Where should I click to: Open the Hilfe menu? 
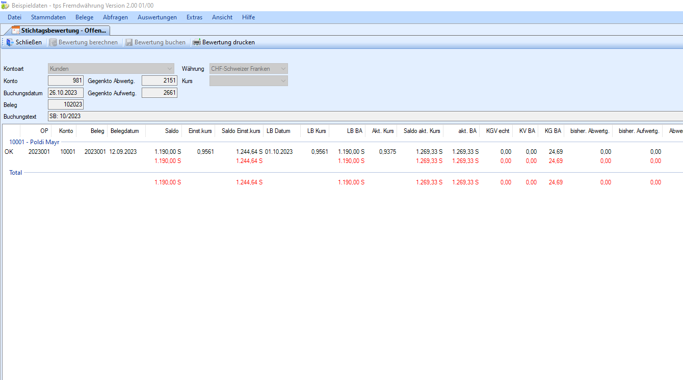point(248,17)
